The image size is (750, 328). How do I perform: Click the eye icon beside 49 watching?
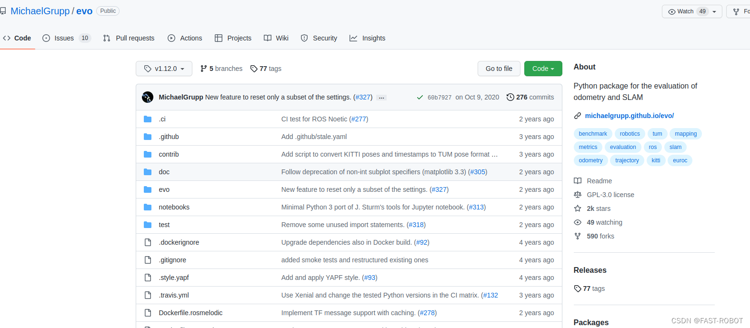coord(578,222)
